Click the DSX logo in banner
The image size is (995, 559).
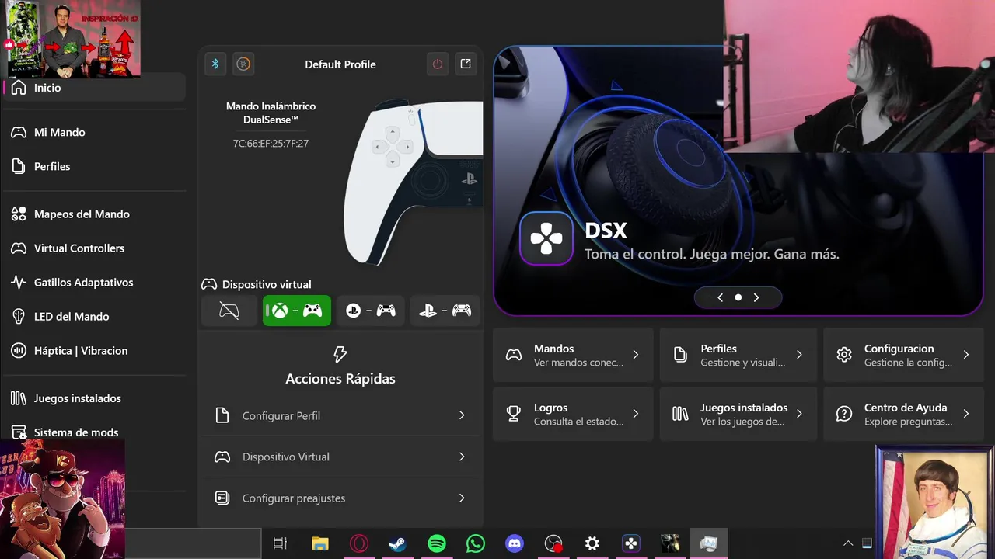coord(546,238)
